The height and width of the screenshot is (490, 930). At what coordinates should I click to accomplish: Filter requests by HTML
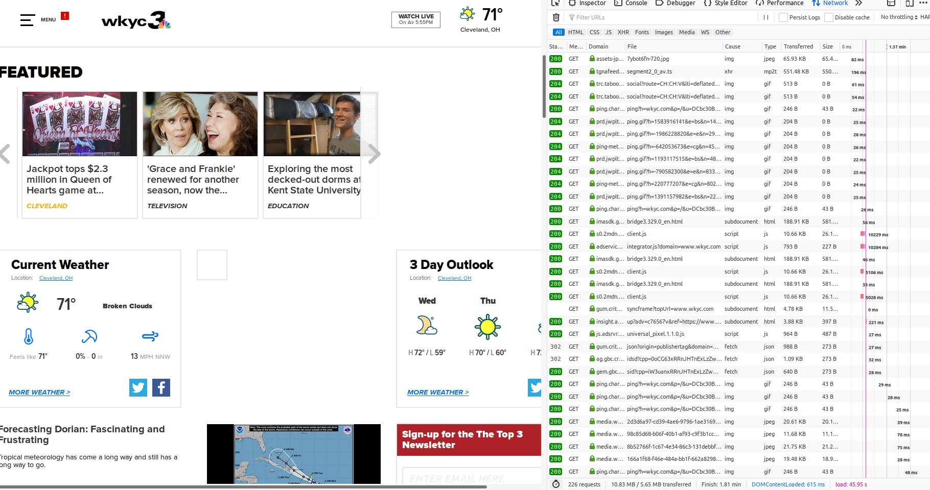click(575, 32)
